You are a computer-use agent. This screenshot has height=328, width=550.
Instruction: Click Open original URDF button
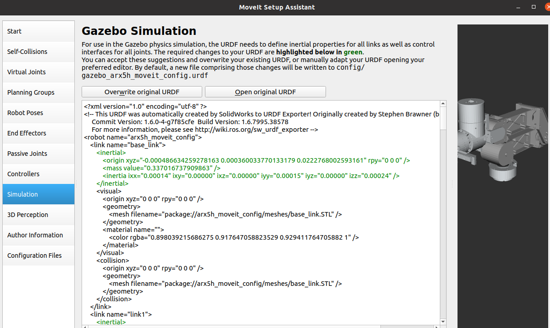tap(265, 92)
